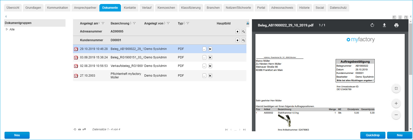Rotate the PDF preview clockwise

(x=372, y=25)
